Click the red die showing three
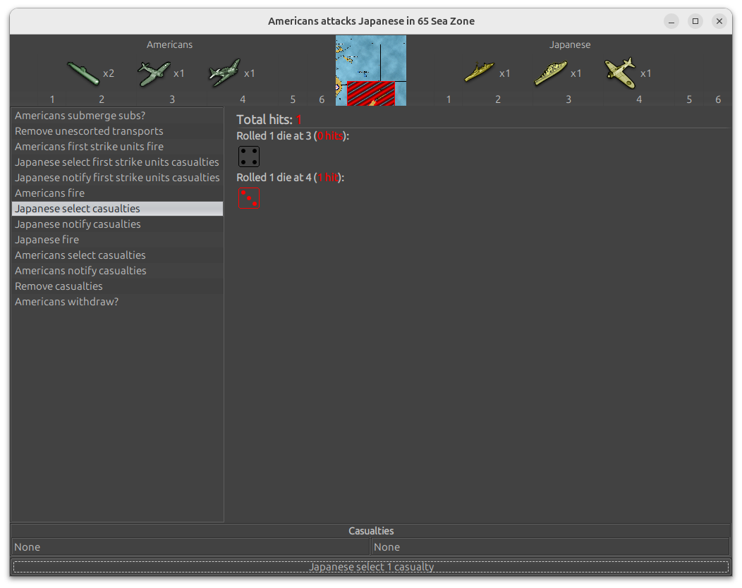This screenshot has height=588, width=742. pos(249,198)
